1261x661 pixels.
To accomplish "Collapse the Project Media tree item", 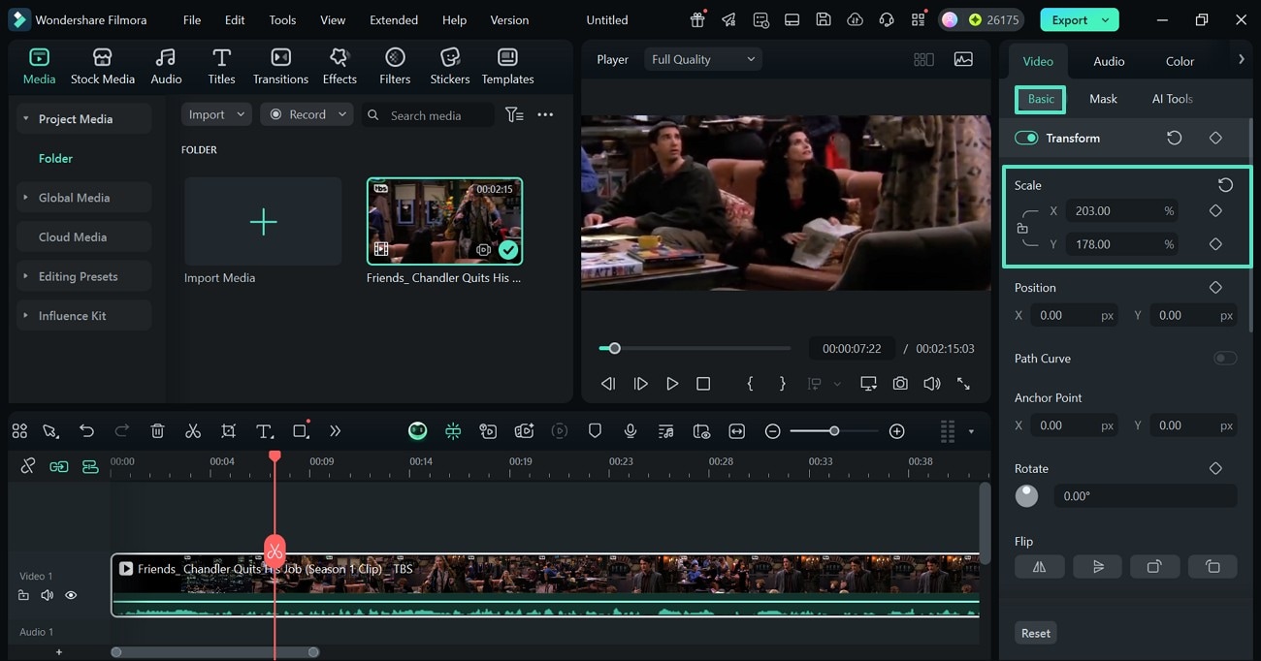I will coord(25,118).
